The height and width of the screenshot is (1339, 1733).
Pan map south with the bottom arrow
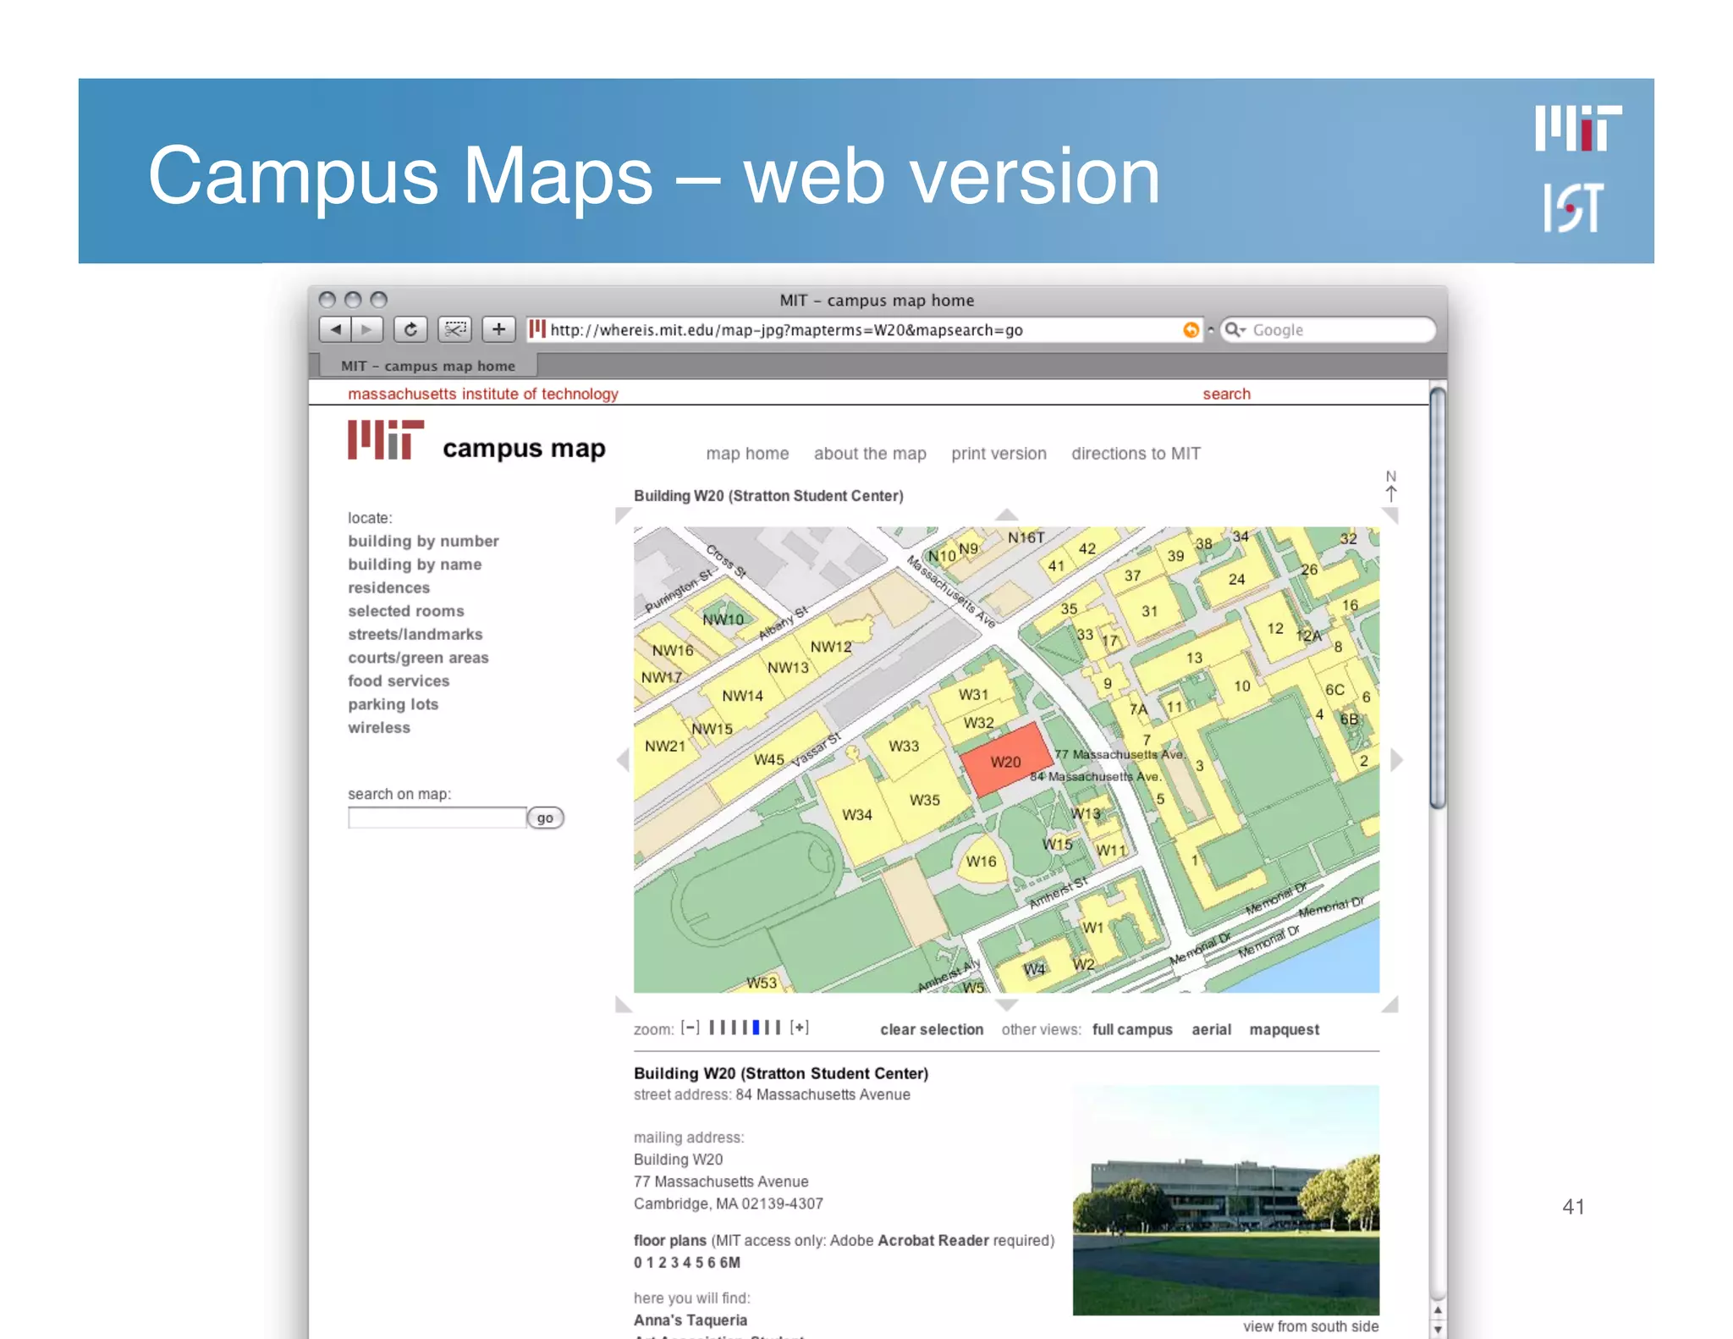(x=1006, y=1005)
